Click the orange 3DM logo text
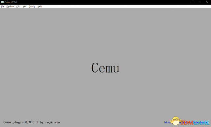Viewport: 211px width, 127px height. (187, 123)
